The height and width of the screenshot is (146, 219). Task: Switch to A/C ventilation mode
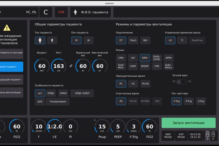133,58
